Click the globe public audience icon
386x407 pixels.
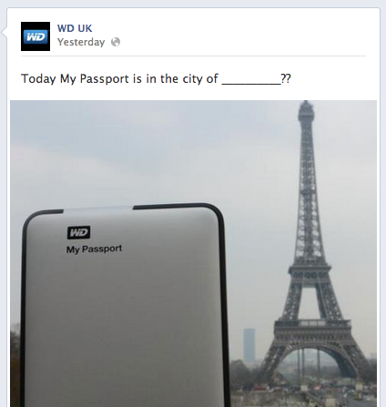point(116,42)
